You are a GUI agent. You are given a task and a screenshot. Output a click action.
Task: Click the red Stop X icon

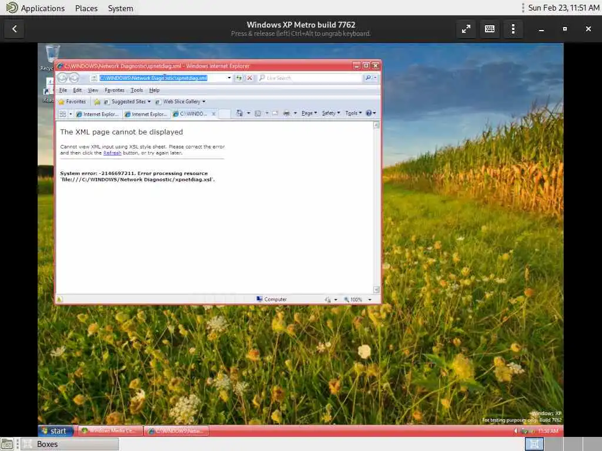[249, 78]
